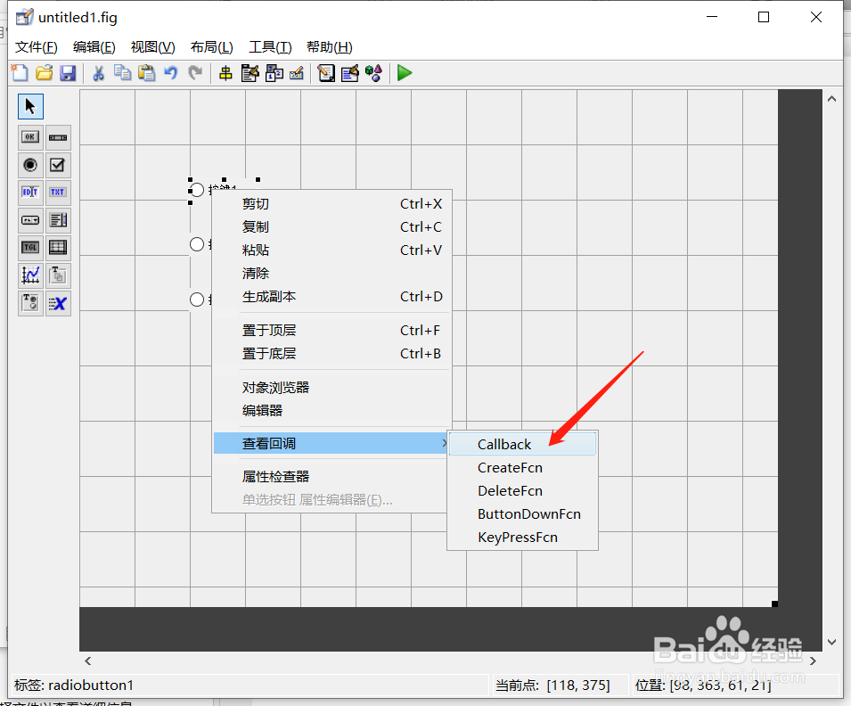
Task: Save the figure with the floppy disk icon
Action: click(x=68, y=73)
